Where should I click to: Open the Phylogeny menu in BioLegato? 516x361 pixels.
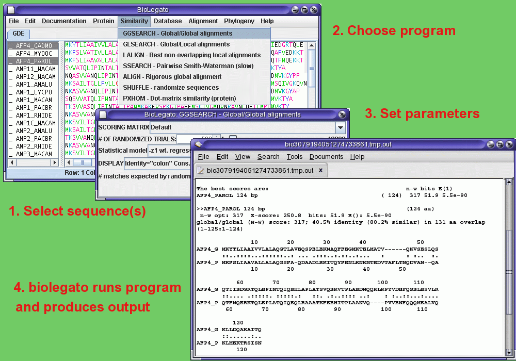pos(239,21)
